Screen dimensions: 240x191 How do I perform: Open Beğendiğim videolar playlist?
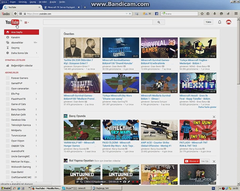tap(22, 66)
